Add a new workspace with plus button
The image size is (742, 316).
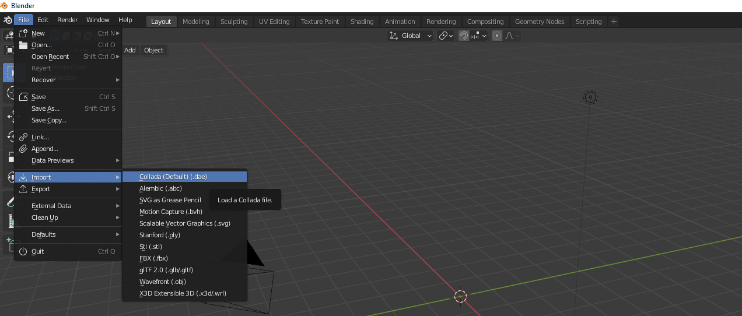[614, 22]
